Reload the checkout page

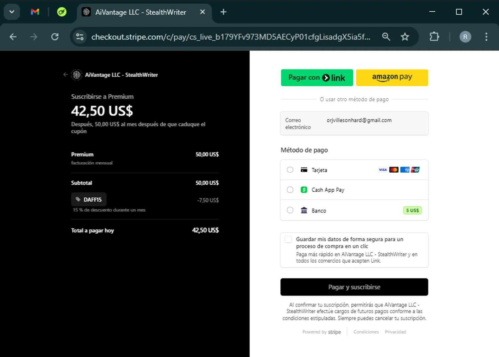[55, 37]
